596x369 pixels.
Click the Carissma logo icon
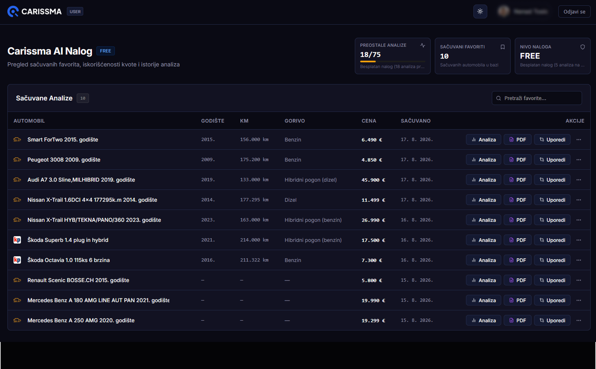coord(13,11)
